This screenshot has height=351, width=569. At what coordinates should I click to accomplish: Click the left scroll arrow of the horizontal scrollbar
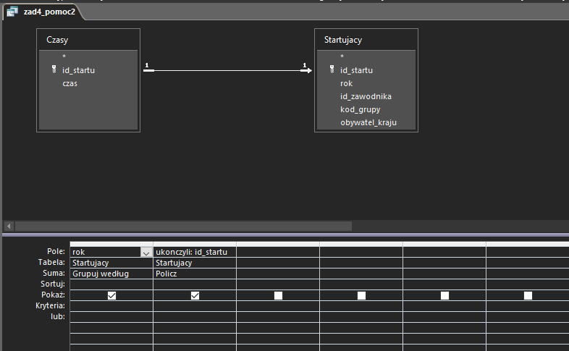(x=9, y=227)
